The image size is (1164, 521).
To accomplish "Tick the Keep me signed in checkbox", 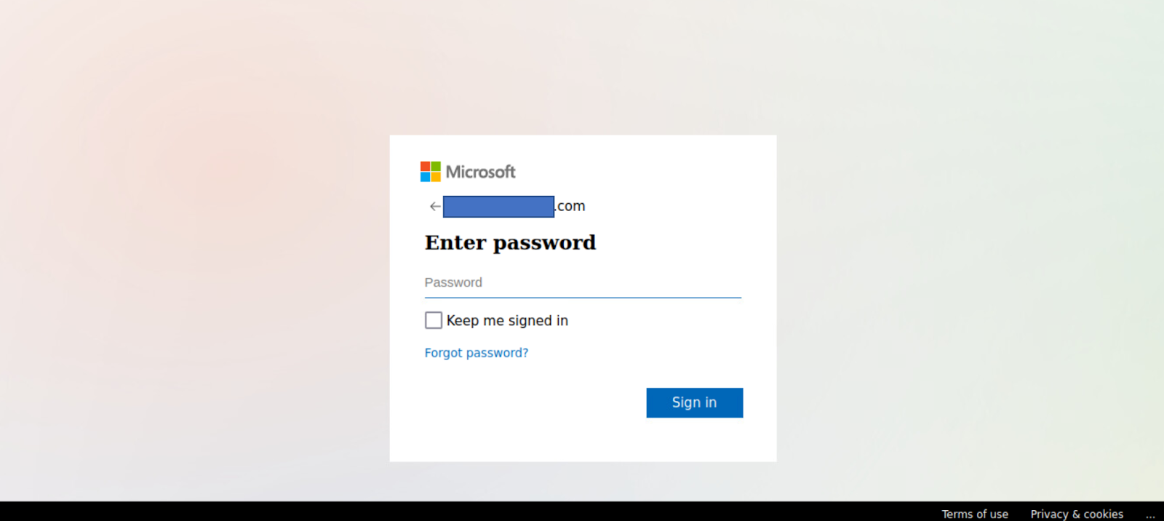I will (434, 320).
